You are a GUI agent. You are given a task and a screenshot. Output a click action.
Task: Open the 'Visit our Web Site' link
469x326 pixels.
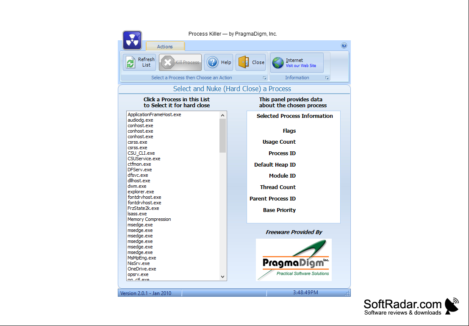point(301,66)
